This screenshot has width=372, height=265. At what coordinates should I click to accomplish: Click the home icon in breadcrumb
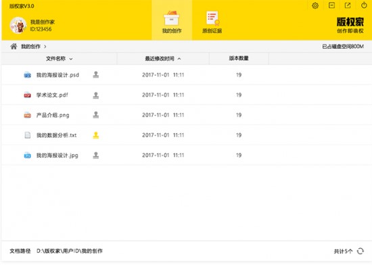(x=14, y=46)
